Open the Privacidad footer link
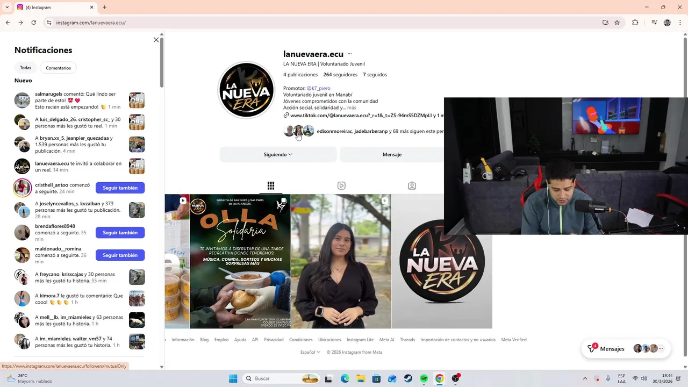 pyautogui.click(x=274, y=340)
